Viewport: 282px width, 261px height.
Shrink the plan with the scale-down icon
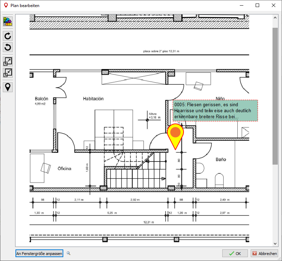[x=7, y=73]
